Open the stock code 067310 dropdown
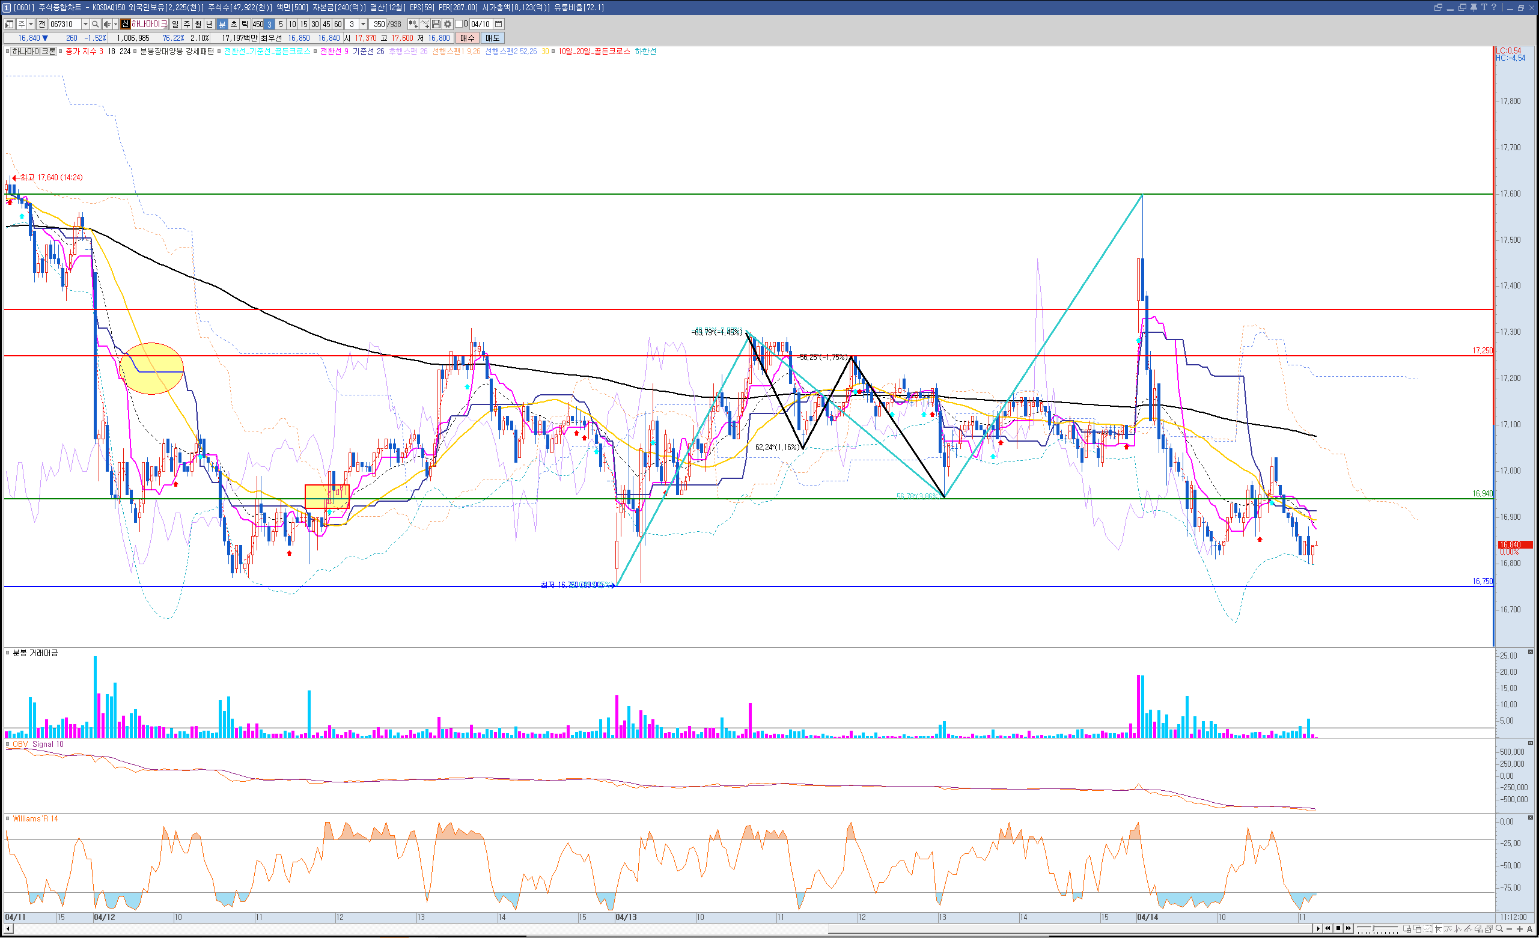Screen dimensions: 1539x938 (x=85, y=25)
